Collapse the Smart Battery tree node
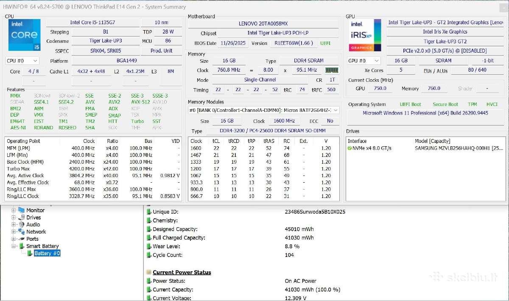Screen dimensions: 509x301 pos(14,246)
